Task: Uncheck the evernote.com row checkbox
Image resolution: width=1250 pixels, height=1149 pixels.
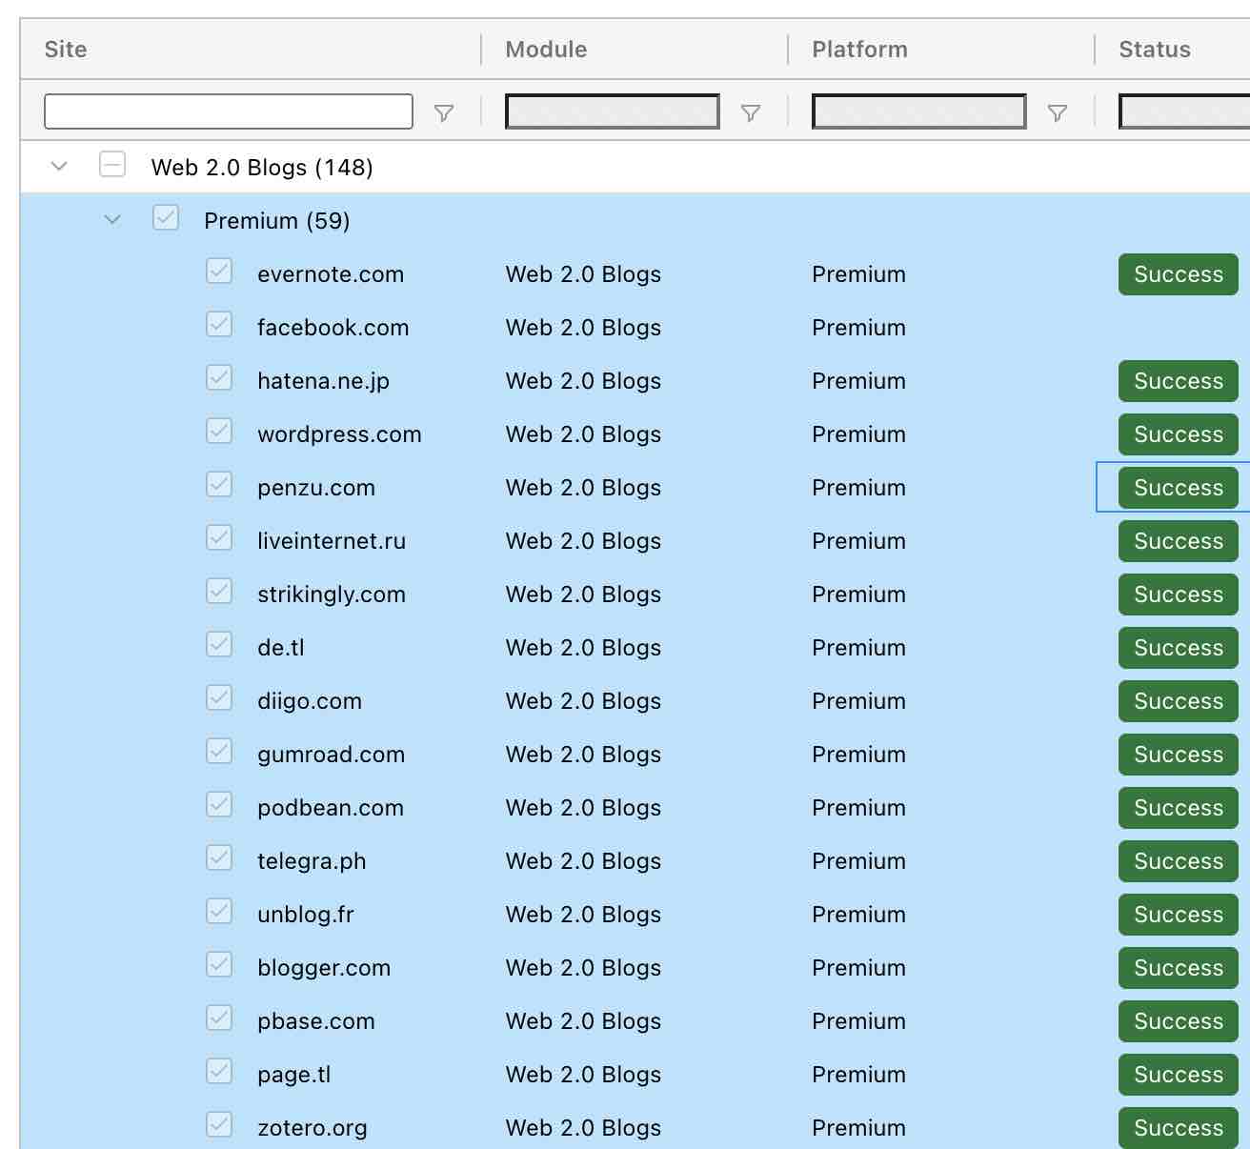Action: tap(218, 272)
